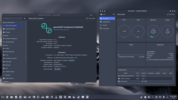The width and height of the screenshot is (178, 100).
Task: Open the Info Center hamburger menu
Action: coord(25,19)
